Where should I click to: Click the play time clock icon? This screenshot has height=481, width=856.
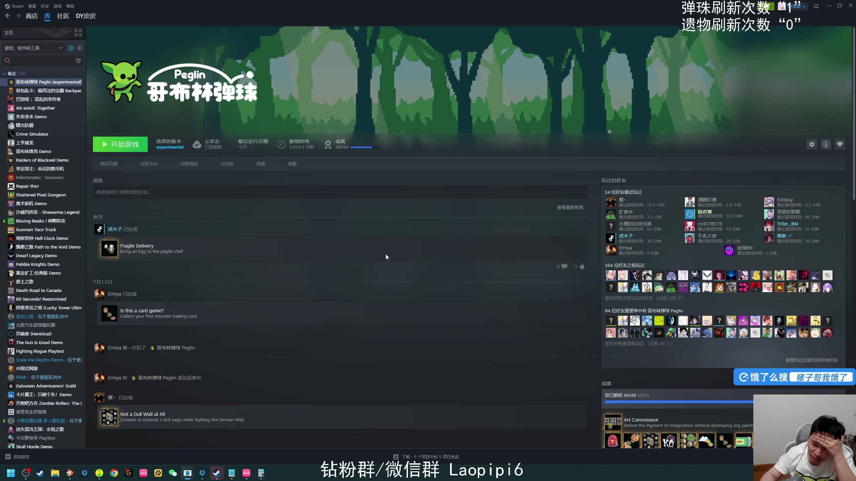click(x=282, y=144)
